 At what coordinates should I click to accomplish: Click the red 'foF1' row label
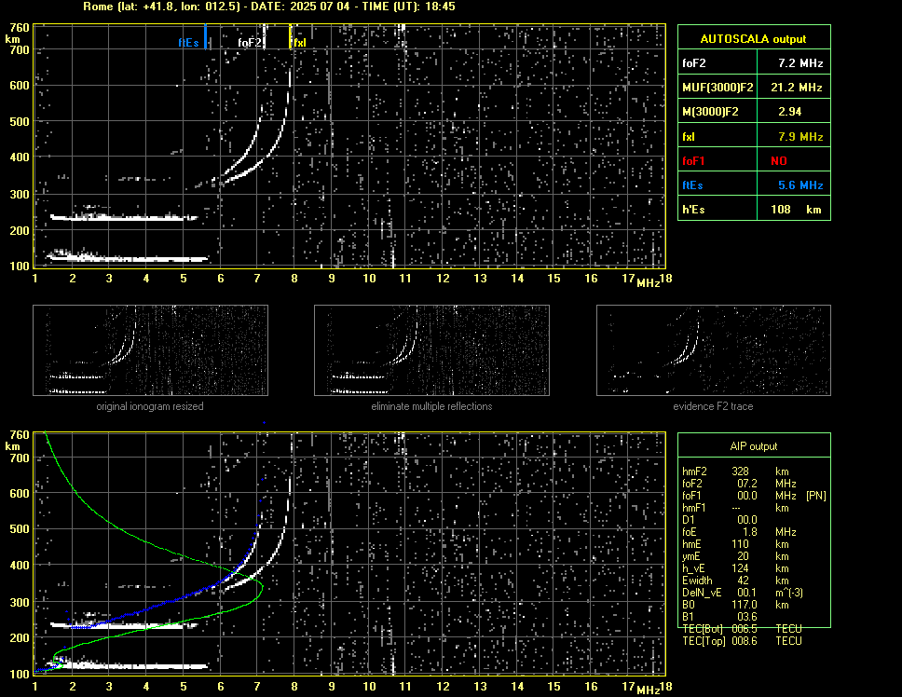(693, 161)
